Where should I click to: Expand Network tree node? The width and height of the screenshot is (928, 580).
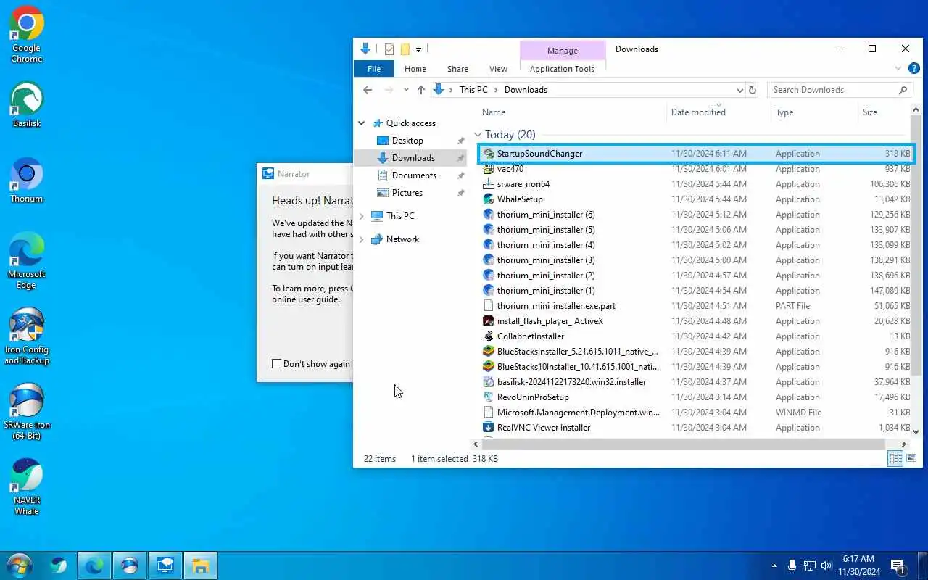click(x=362, y=239)
